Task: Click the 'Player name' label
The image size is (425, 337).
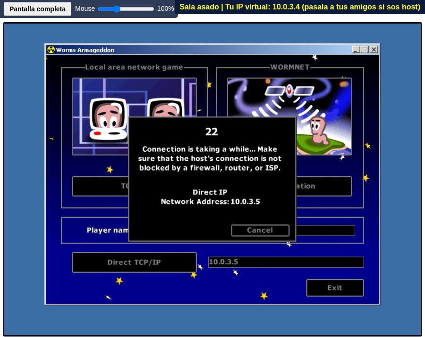Action: pos(108,230)
